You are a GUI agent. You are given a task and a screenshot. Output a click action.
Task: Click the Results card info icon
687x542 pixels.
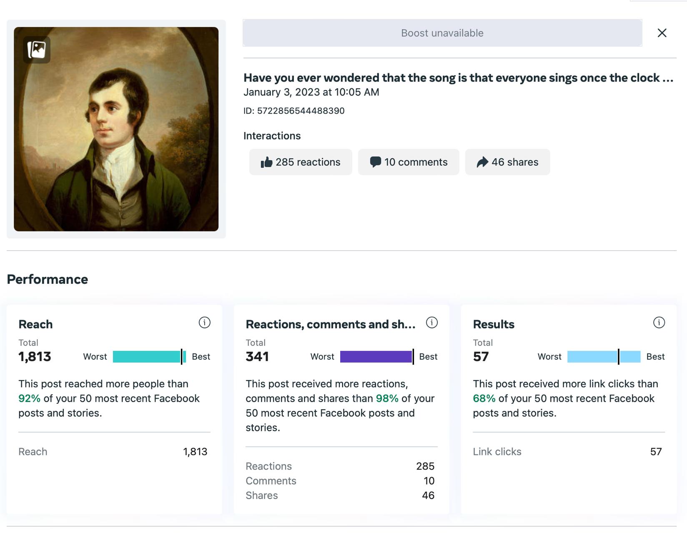(x=659, y=323)
